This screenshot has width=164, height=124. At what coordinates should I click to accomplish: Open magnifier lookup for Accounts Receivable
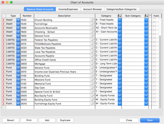[x=93, y=28]
